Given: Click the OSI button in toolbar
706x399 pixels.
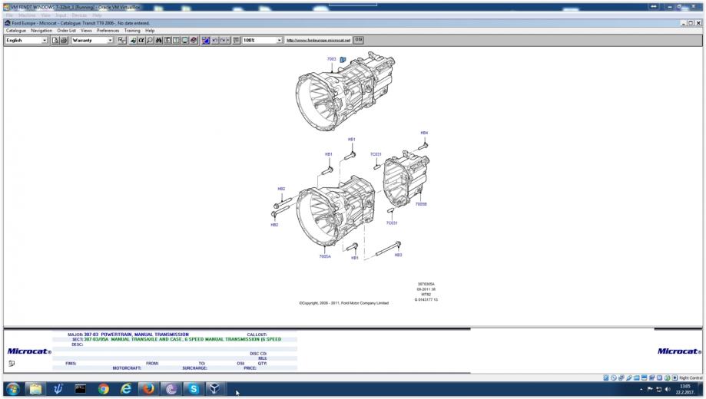Looking at the screenshot, I should click(x=359, y=40).
